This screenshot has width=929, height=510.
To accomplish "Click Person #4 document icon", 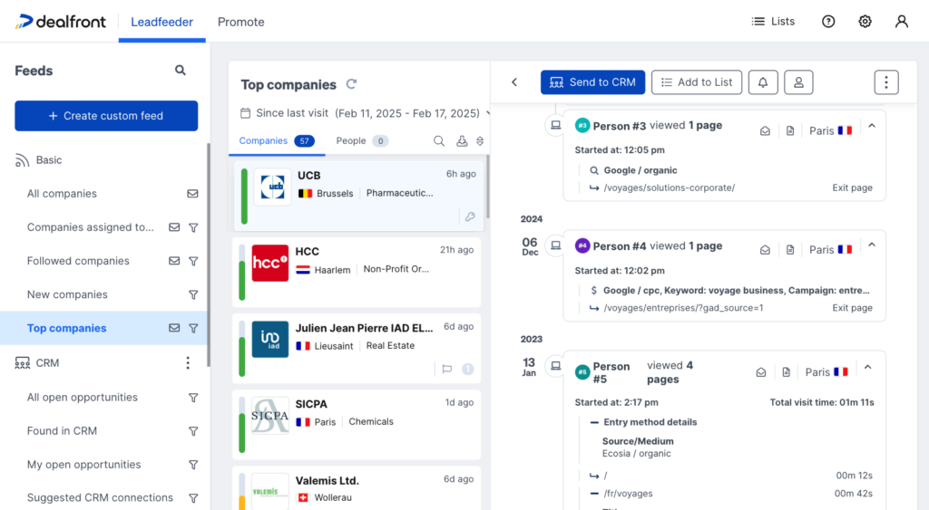I will 790,250.
